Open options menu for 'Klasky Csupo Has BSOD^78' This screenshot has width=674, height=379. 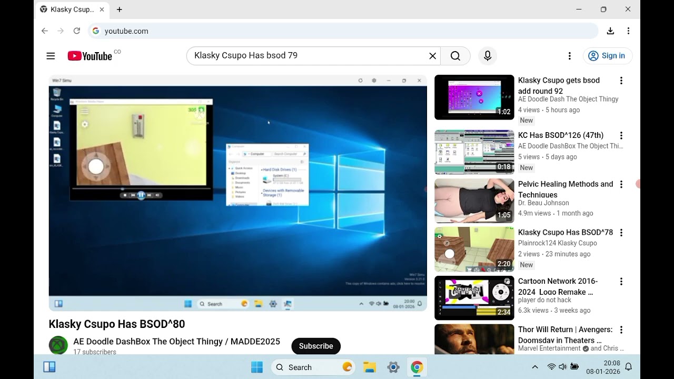(x=621, y=233)
